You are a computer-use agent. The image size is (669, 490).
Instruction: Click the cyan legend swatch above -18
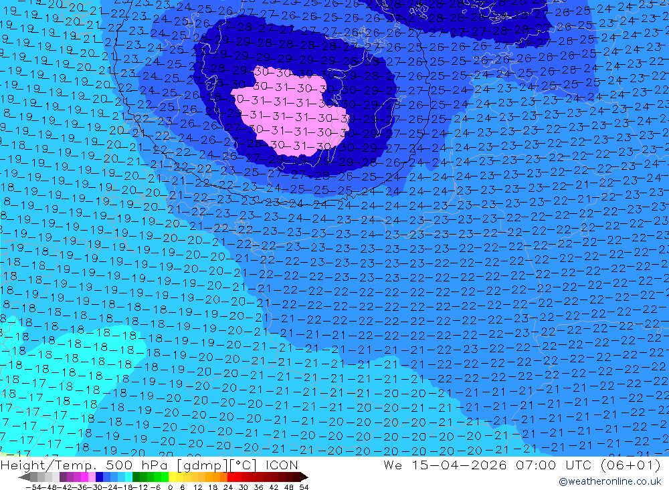click(128, 477)
